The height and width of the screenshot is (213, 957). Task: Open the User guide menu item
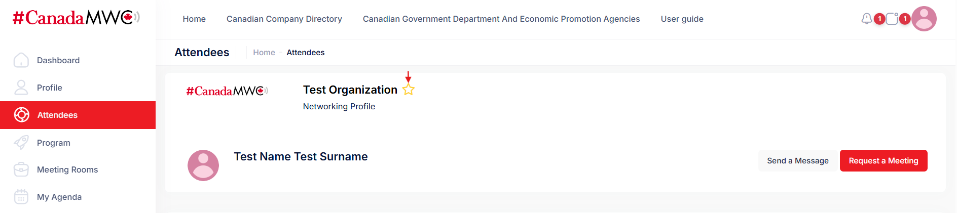click(x=682, y=19)
